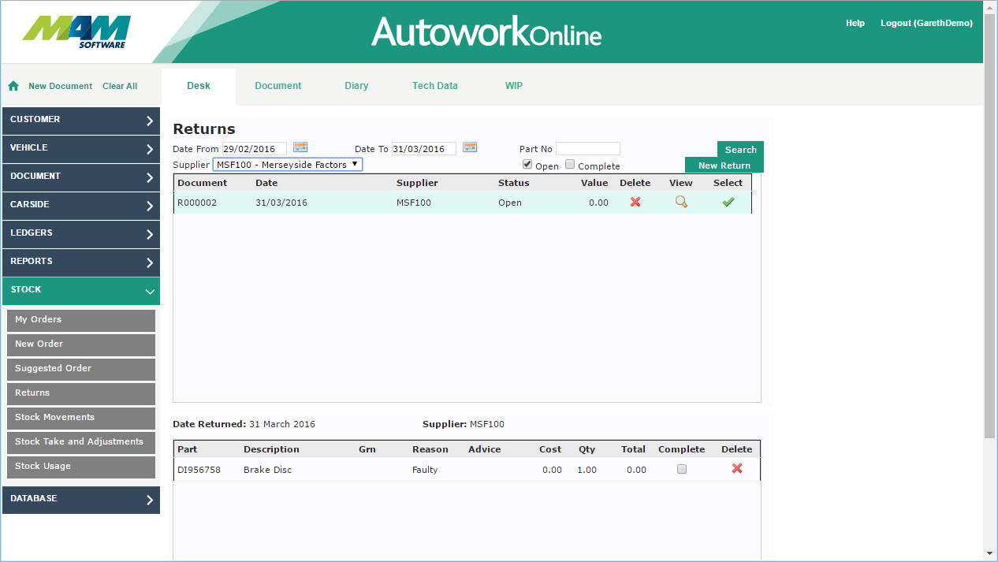998x562 pixels.
Task: Click the MAM Software logo
Action: pyautogui.click(x=76, y=32)
